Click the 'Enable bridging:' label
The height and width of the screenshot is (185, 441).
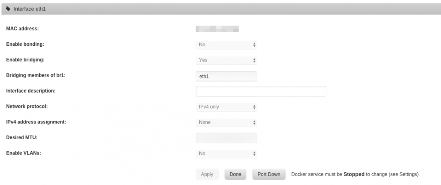pos(25,59)
